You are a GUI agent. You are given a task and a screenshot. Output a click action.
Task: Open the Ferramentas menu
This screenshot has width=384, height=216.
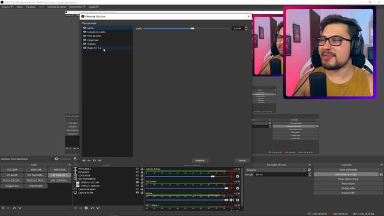[x=77, y=7]
